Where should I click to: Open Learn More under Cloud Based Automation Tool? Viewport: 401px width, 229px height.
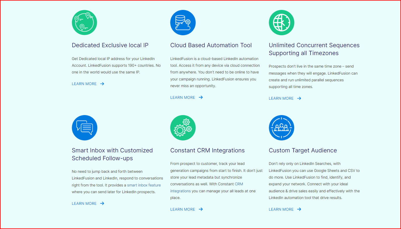pos(183,97)
